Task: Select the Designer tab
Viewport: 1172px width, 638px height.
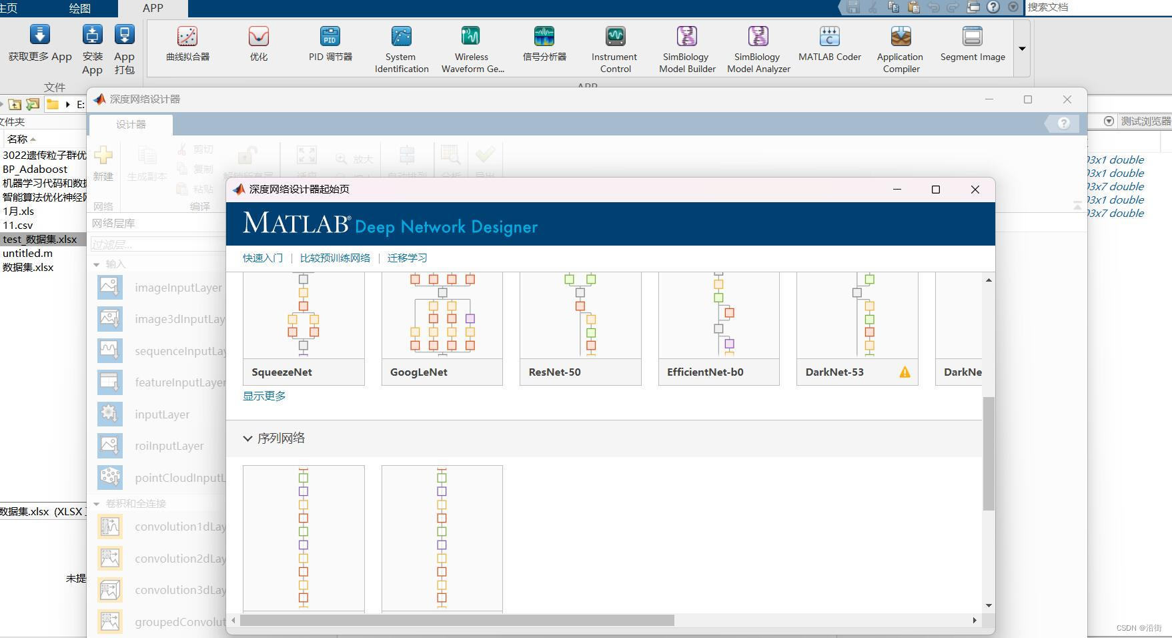Action: (x=131, y=124)
